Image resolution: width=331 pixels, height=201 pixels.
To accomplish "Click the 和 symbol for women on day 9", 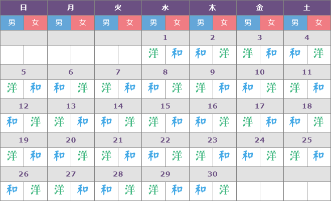I will point(224,88).
